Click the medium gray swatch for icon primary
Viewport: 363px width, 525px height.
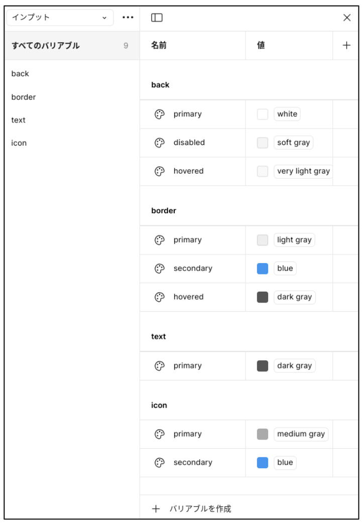click(263, 434)
